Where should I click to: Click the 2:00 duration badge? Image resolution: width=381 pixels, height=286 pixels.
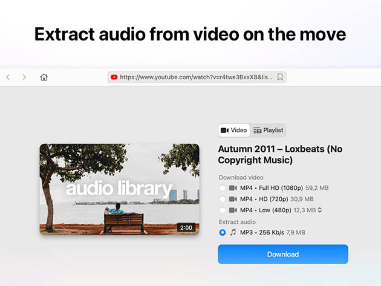(x=186, y=228)
